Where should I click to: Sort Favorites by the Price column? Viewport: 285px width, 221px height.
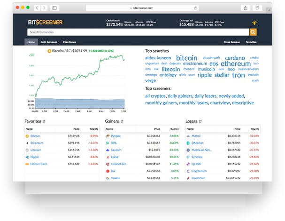tap(77, 129)
